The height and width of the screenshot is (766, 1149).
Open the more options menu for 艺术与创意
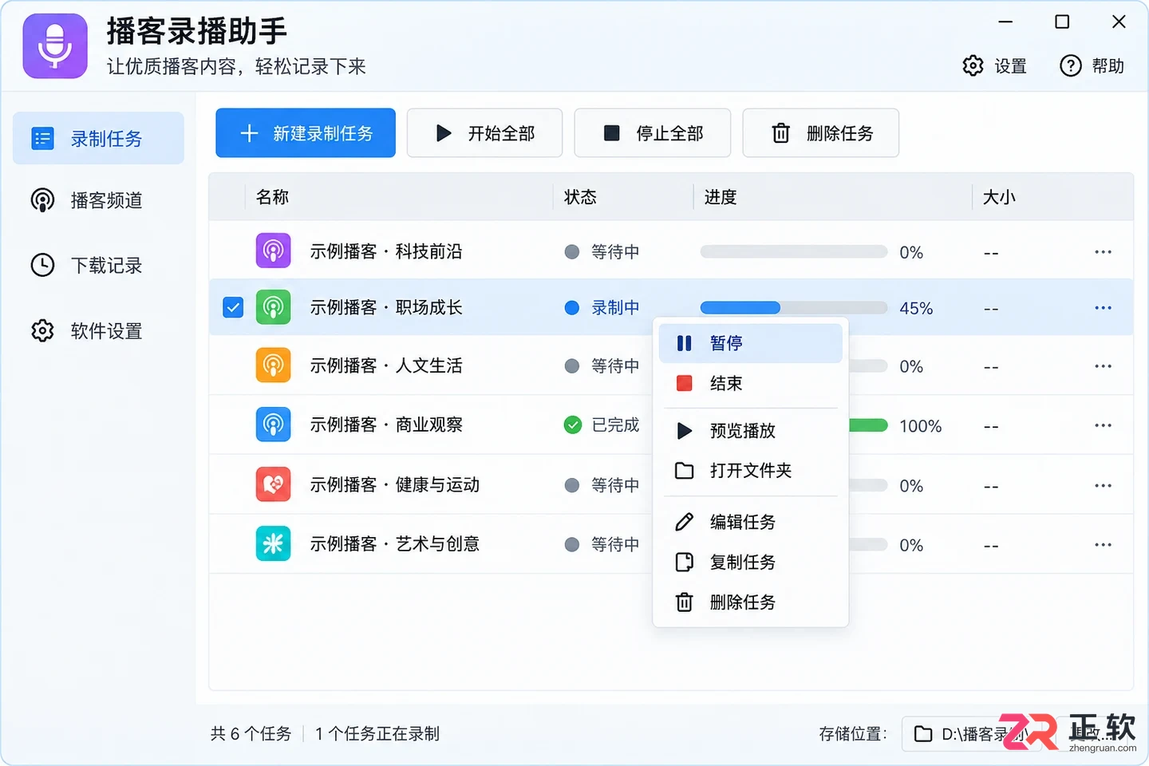(1103, 545)
